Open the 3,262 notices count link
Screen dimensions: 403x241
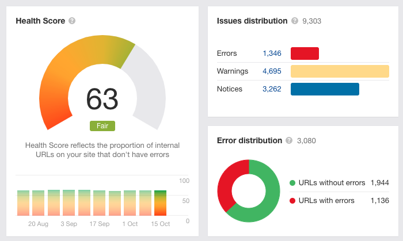coord(272,89)
